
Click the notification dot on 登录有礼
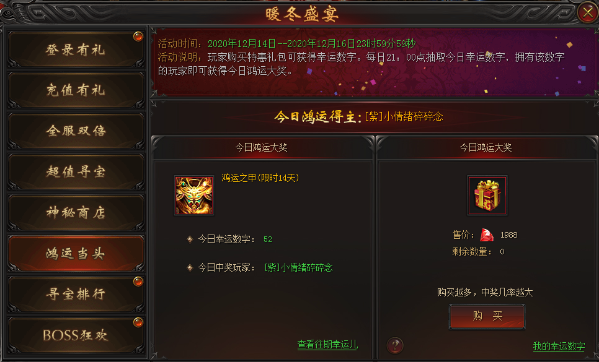pos(138,36)
